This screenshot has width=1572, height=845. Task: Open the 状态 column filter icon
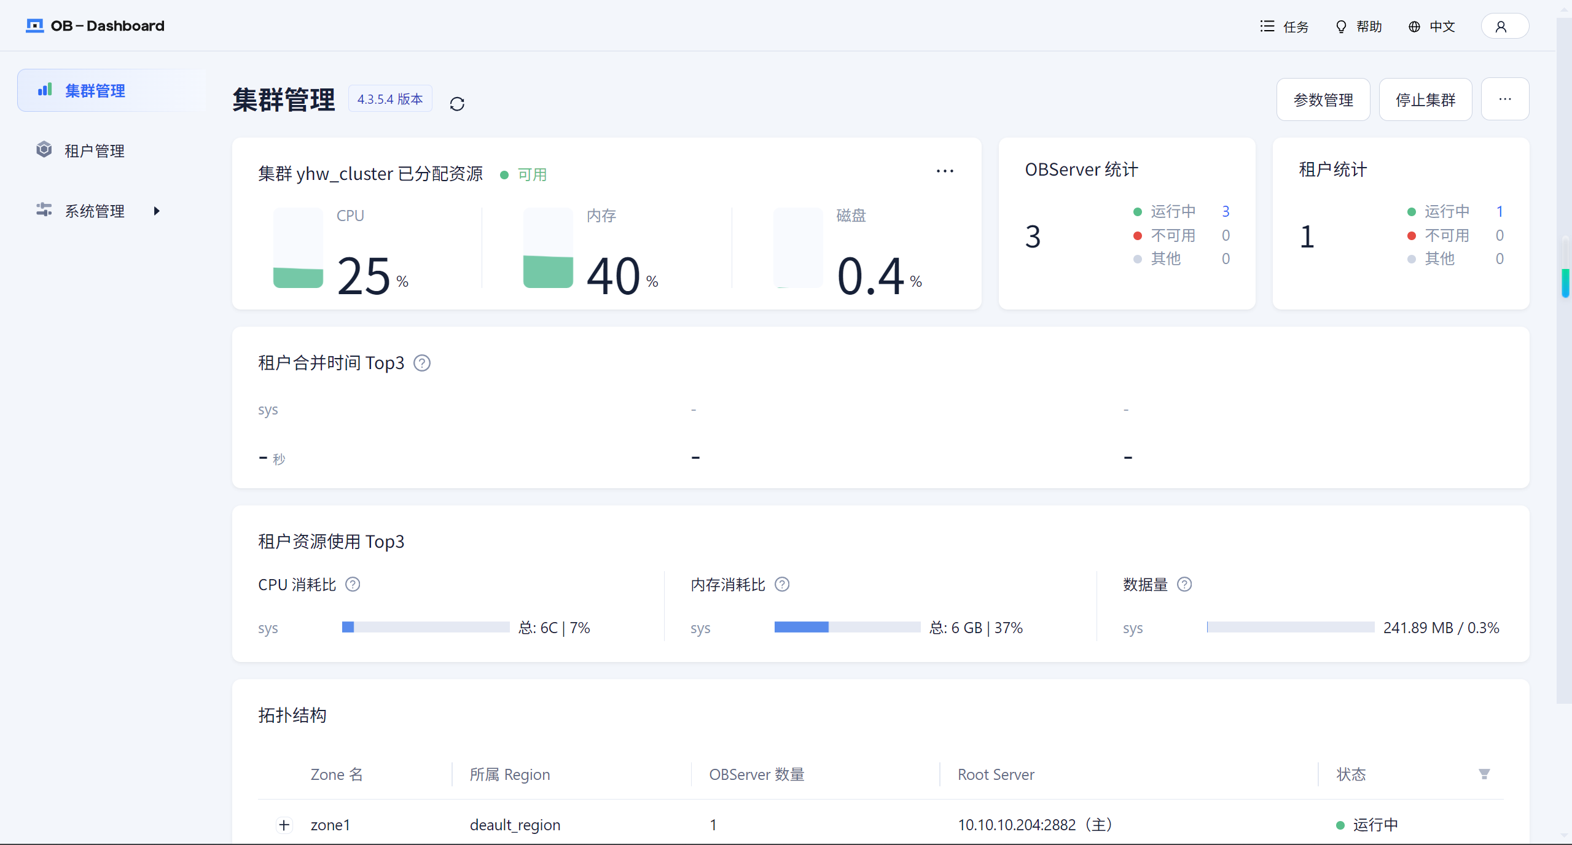coord(1484,774)
